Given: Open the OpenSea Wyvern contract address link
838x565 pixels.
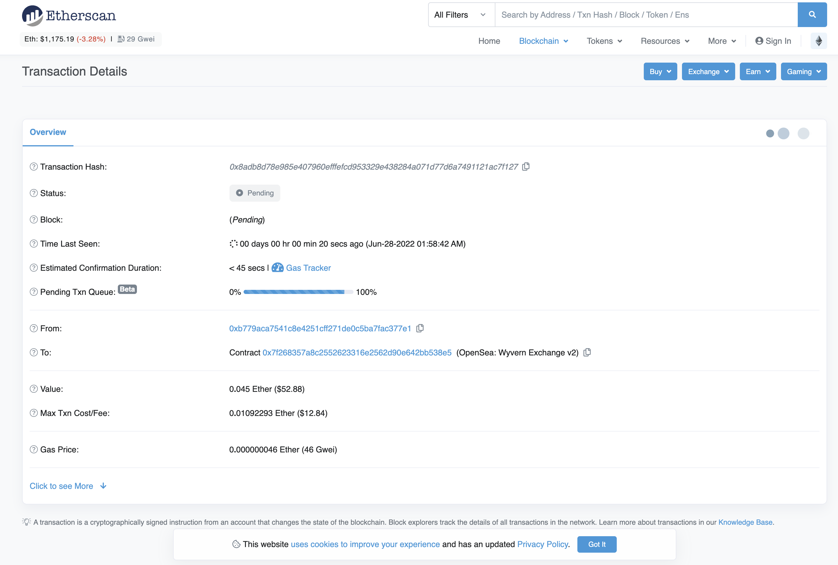Looking at the screenshot, I should pos(356,352).
